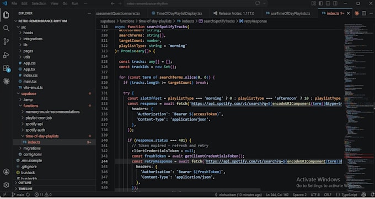Image resolution: width=375 pixels, height=199 pixels.
Task: Expand the integrations folder
Action: pyautogui.click(x=20, y=39)
